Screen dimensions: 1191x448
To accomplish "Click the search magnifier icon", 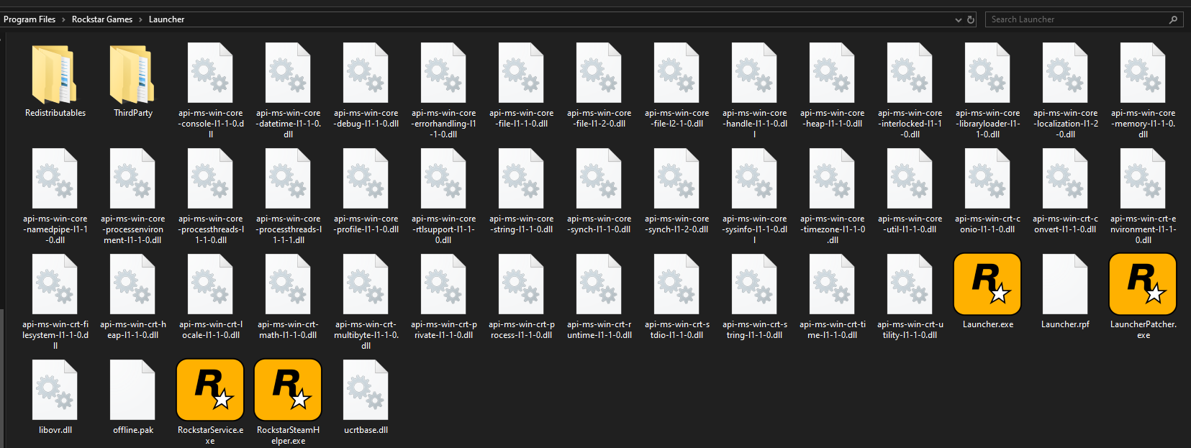I will click(1174, 19).
